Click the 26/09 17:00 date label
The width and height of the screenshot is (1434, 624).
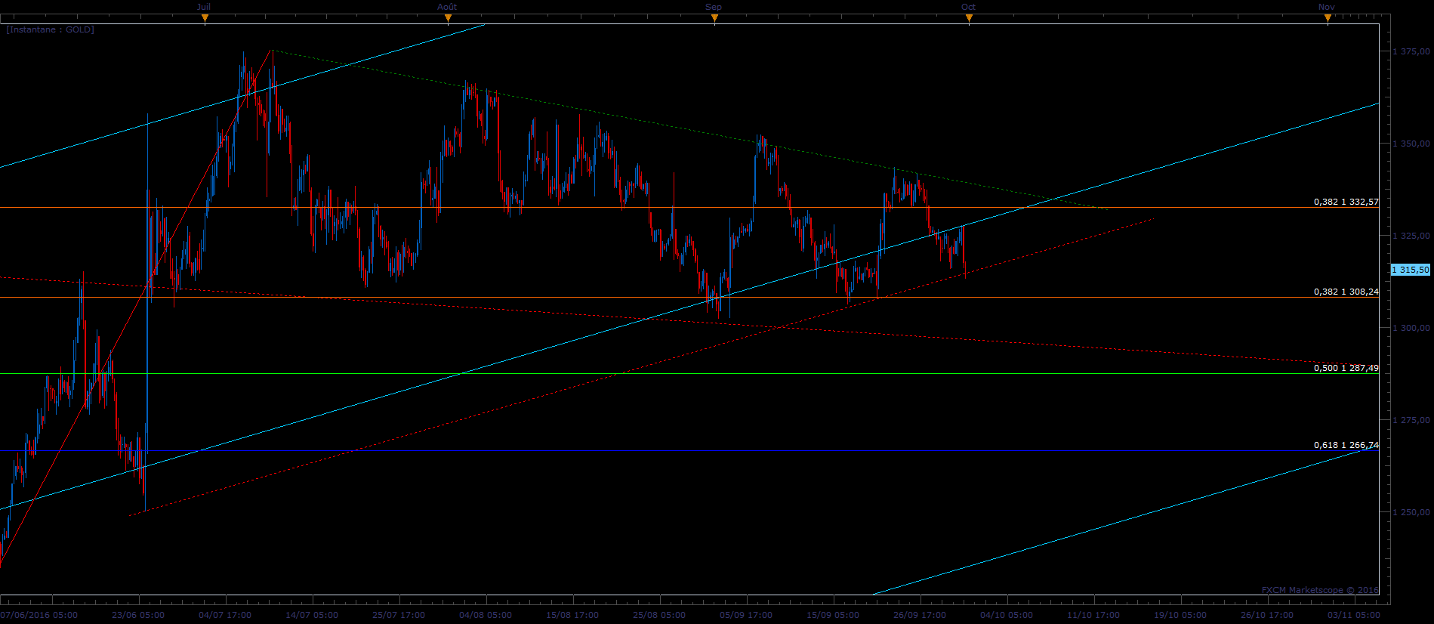coord(920,615)
